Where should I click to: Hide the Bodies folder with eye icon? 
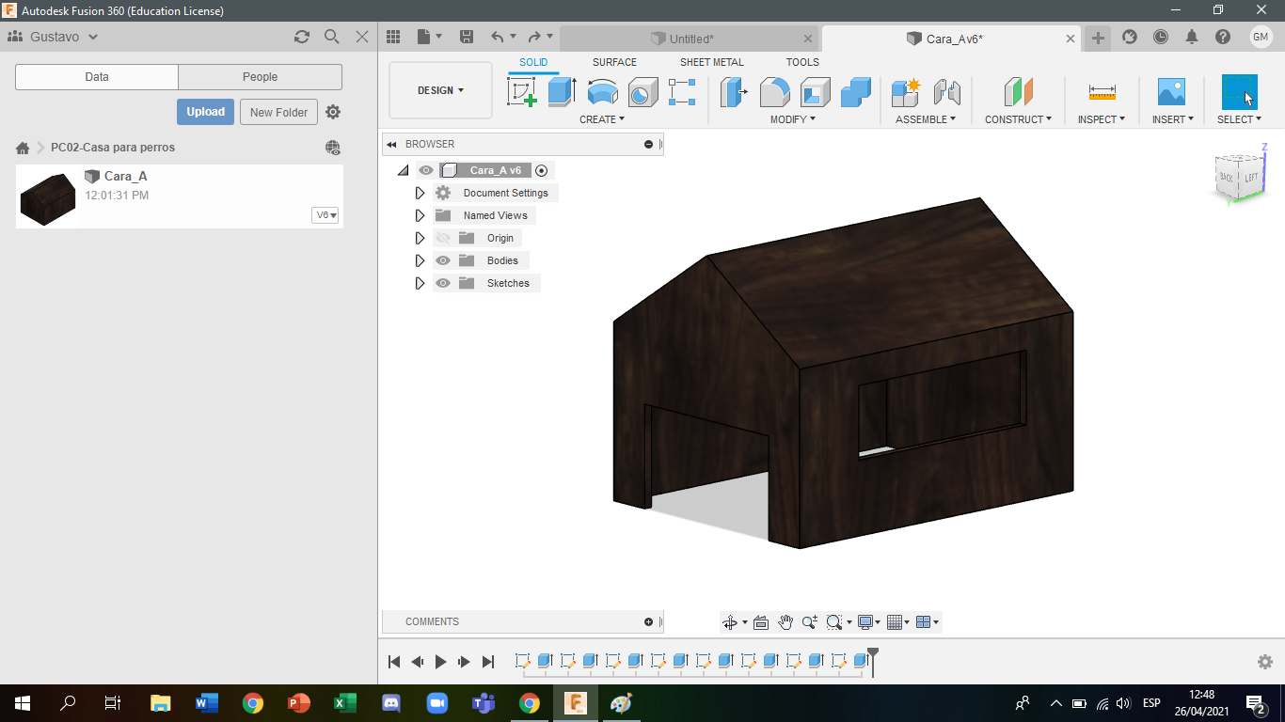coord(443,260)
